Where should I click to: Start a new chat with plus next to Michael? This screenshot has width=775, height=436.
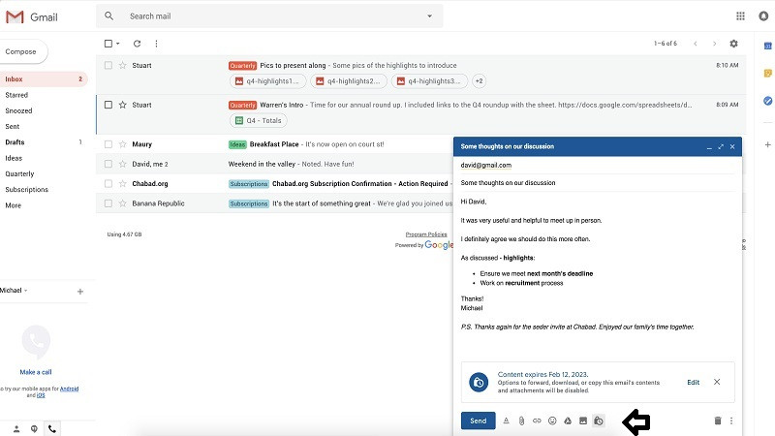pyautogui.click(x=80, y=292)
